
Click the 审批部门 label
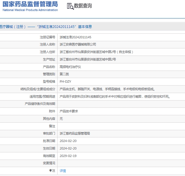(49, 133)
